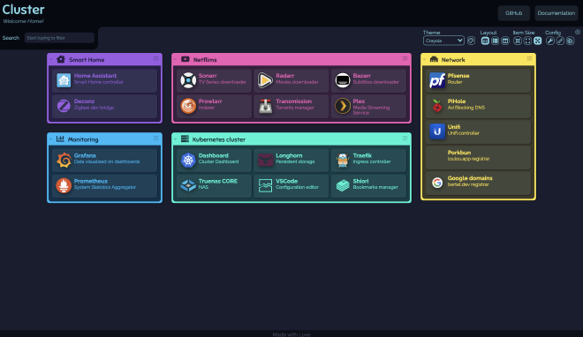Open the Monitoring section options menu
The width and height of the screenshot is (583, 337).
(155, 139)
